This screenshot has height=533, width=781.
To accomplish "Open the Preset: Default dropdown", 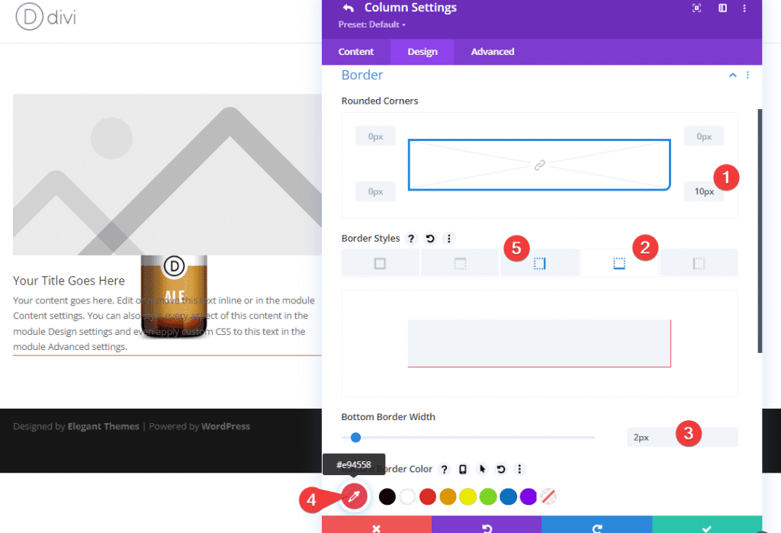I will (x=371, y=24).
